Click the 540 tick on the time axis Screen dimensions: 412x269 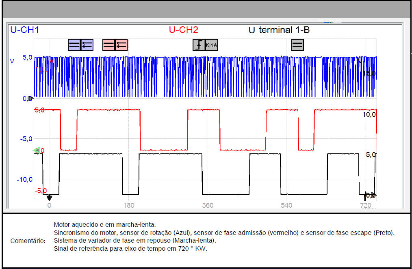286,206
